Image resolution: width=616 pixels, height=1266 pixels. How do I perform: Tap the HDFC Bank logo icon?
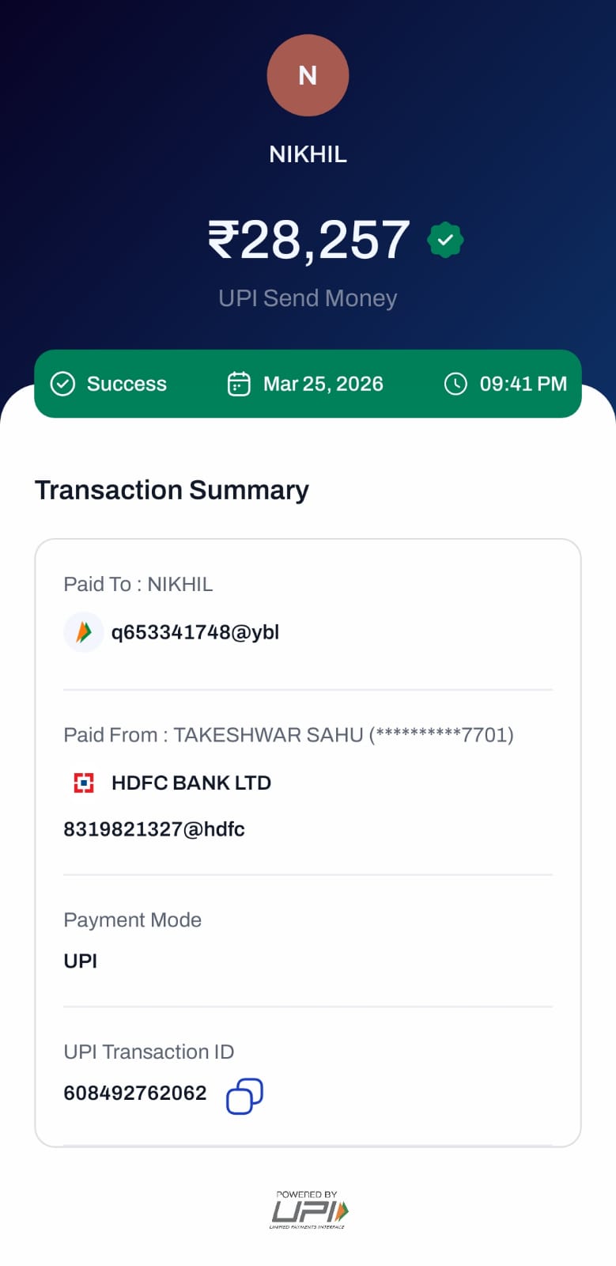[84, 783]
